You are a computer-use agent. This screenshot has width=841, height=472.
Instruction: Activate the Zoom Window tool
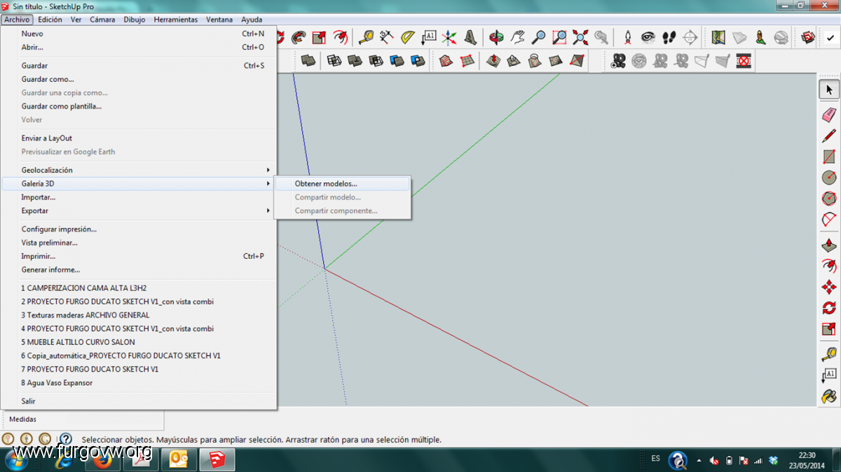(559, 36)
